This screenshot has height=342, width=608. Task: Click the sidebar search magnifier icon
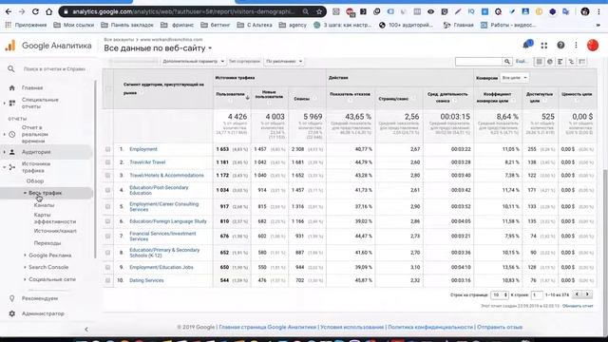pos(11,68)
